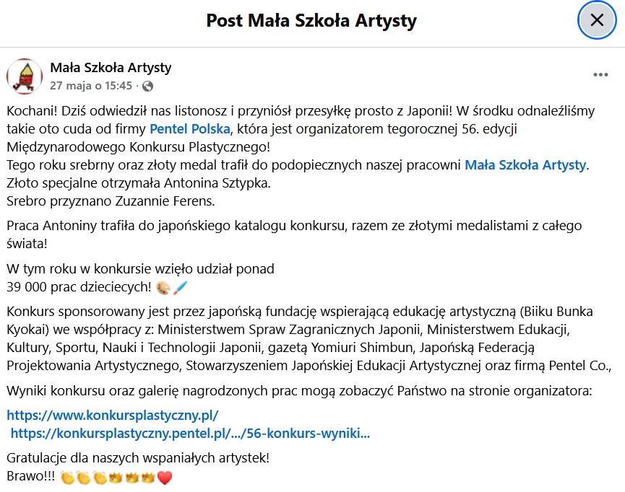Visit the https://www.konkursplastyczny.pl/ link

tap(113, 416)
